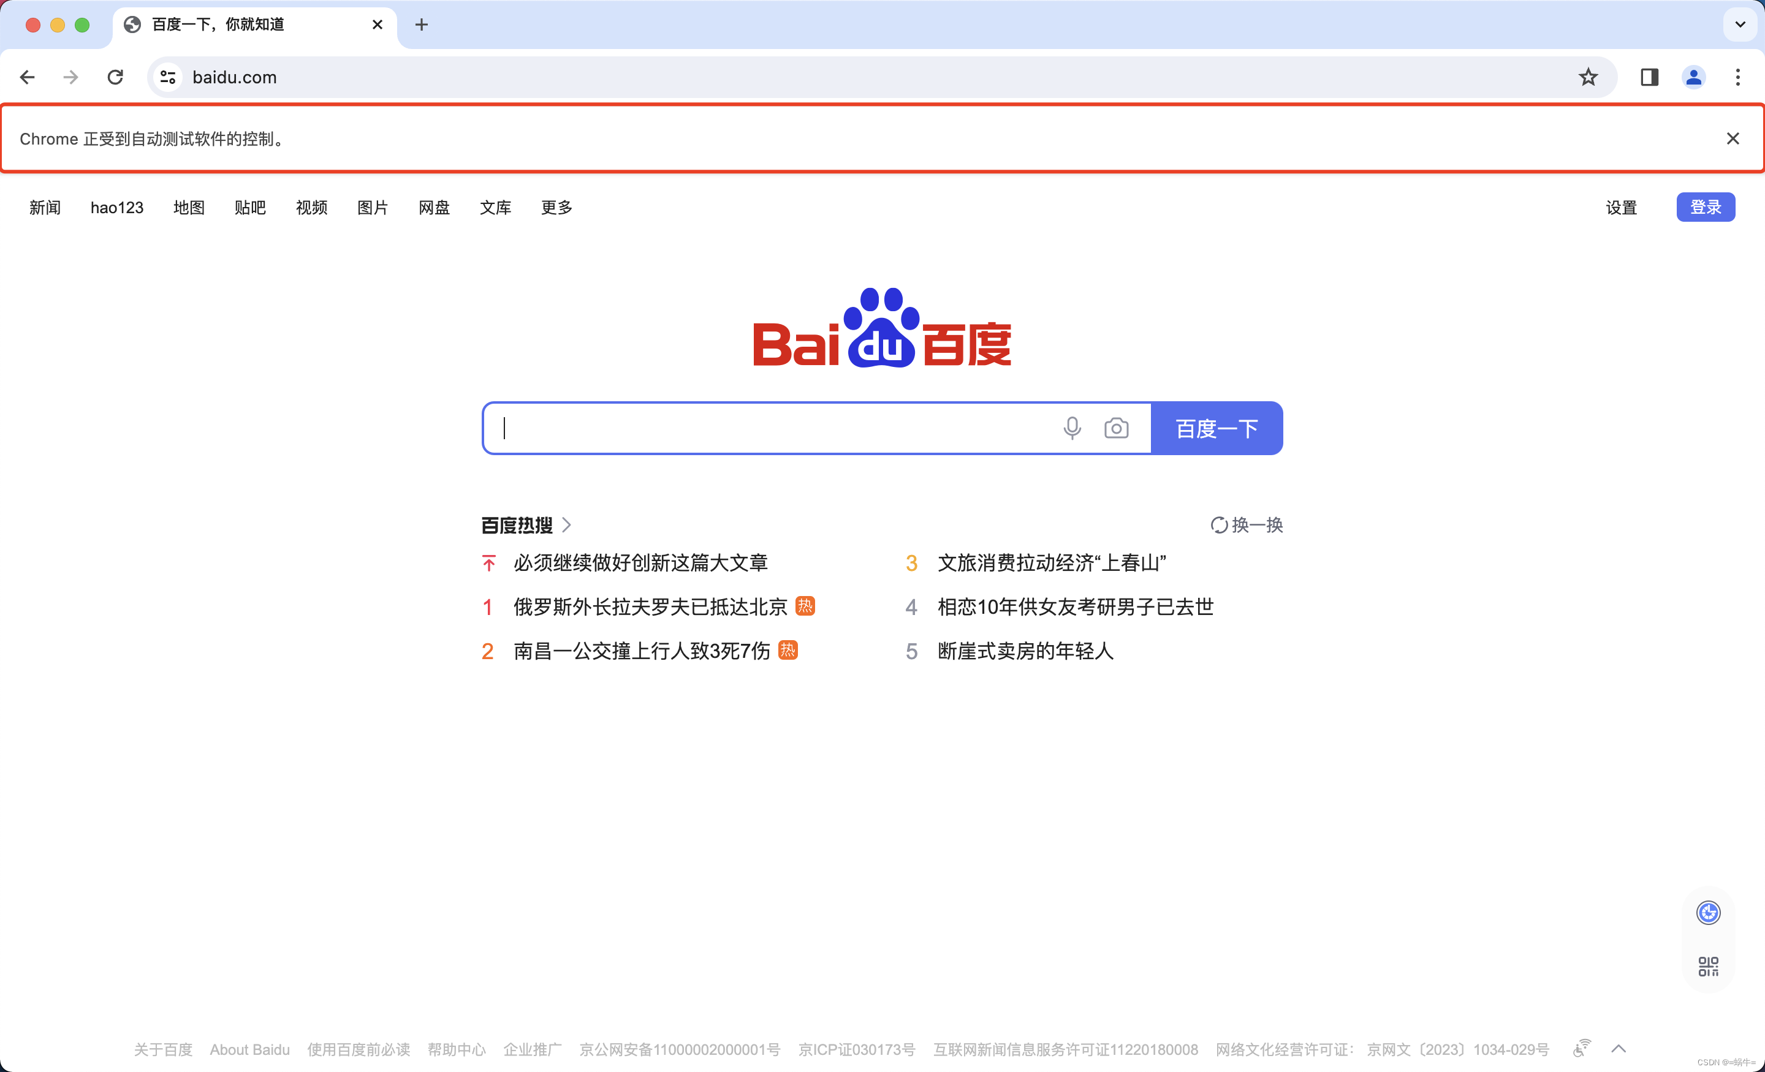Open the 图片 navigation link
This screenshot has height=1072, width=1765.
pyautogui.click(x=373, y=208)
